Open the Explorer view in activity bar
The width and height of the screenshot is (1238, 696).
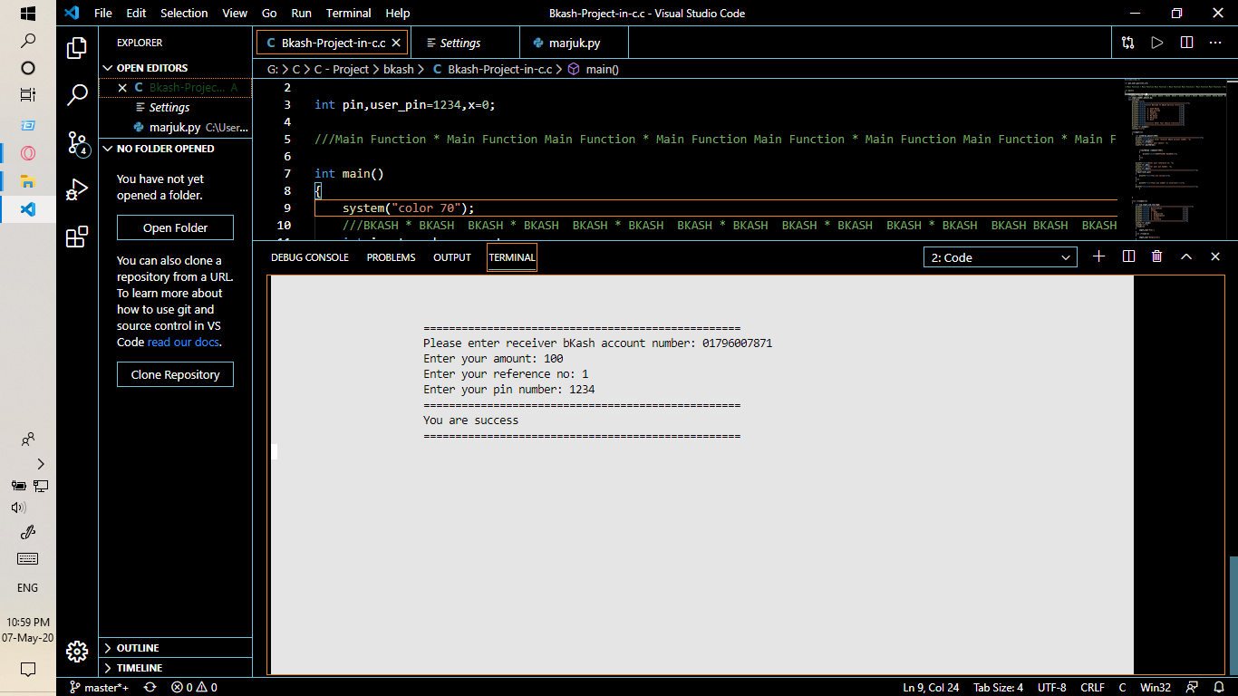77,47
